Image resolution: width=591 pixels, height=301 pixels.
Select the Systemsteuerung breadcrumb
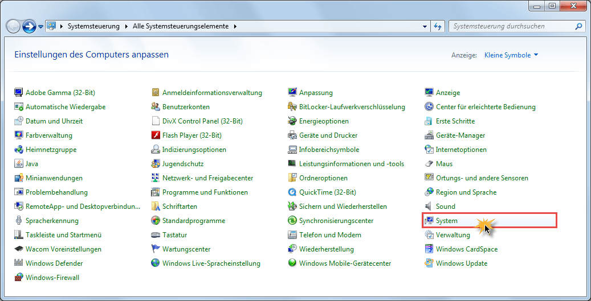(x=93, y=26)
